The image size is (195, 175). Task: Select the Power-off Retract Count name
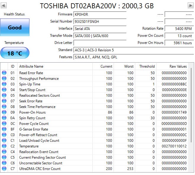pyautogui.click(x=38, y=135)
